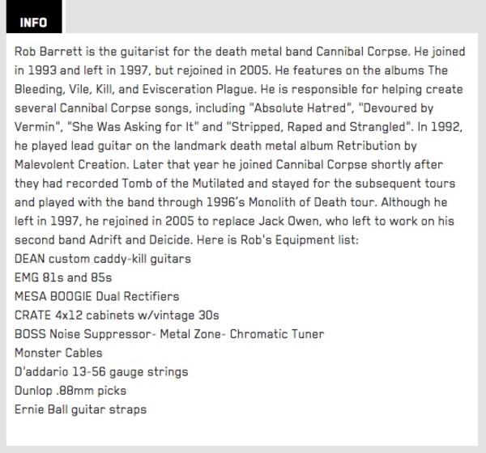486x453 pixels.
Task: Click the 'D'addario 13-56 gauge strings' line
Action: tap(101, 372)
